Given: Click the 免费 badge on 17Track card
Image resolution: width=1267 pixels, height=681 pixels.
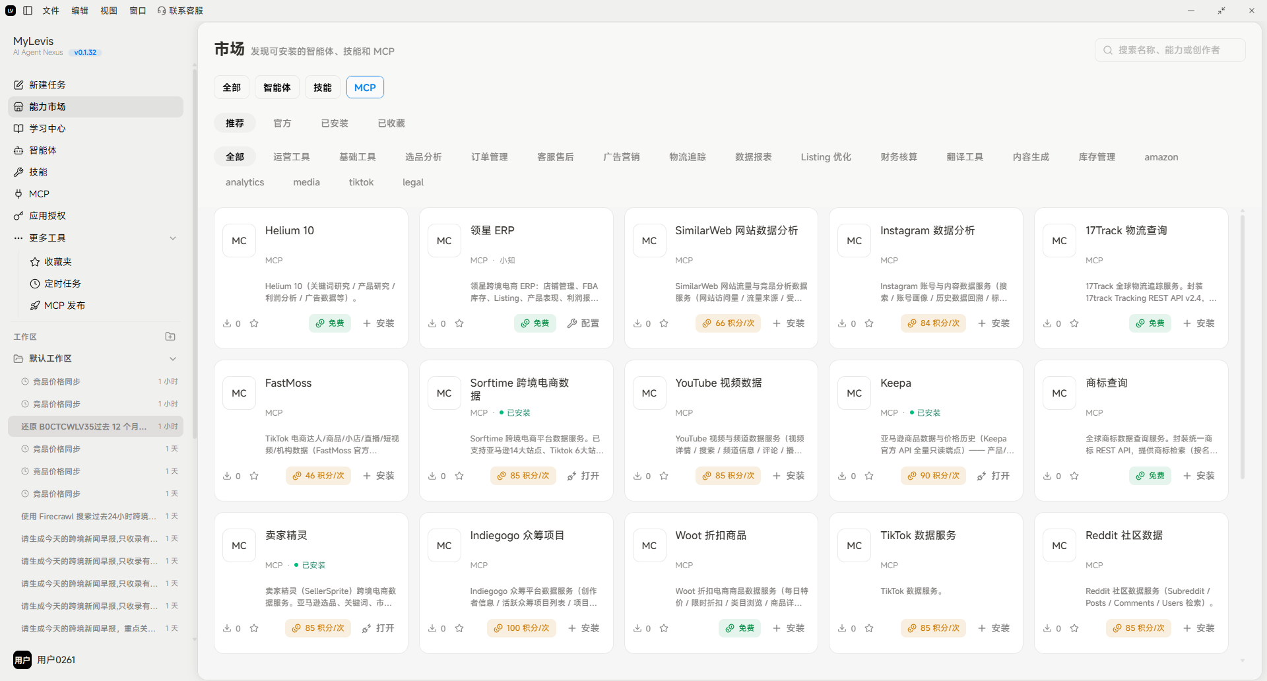Looking at the screenshot, I should 1150,323.
